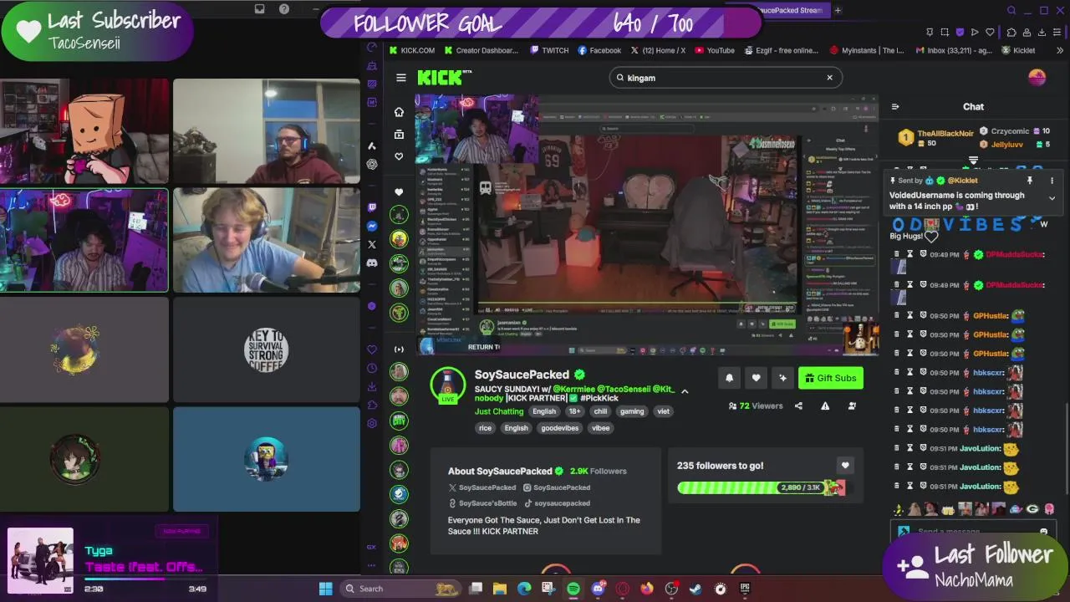Open Creator Dashboard bookmark
1070x602 pixels.
tap(481, 50)
